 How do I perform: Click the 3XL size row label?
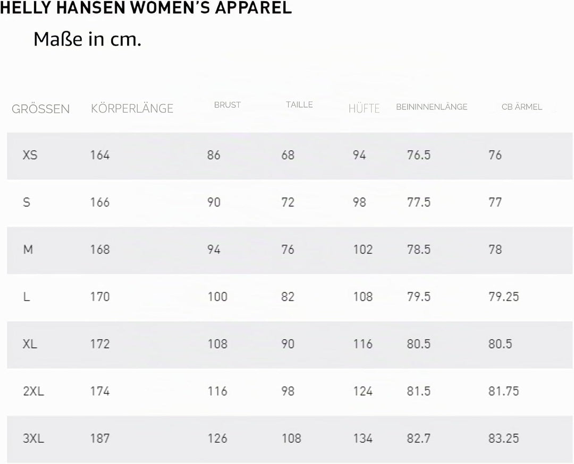pos(33,438)
